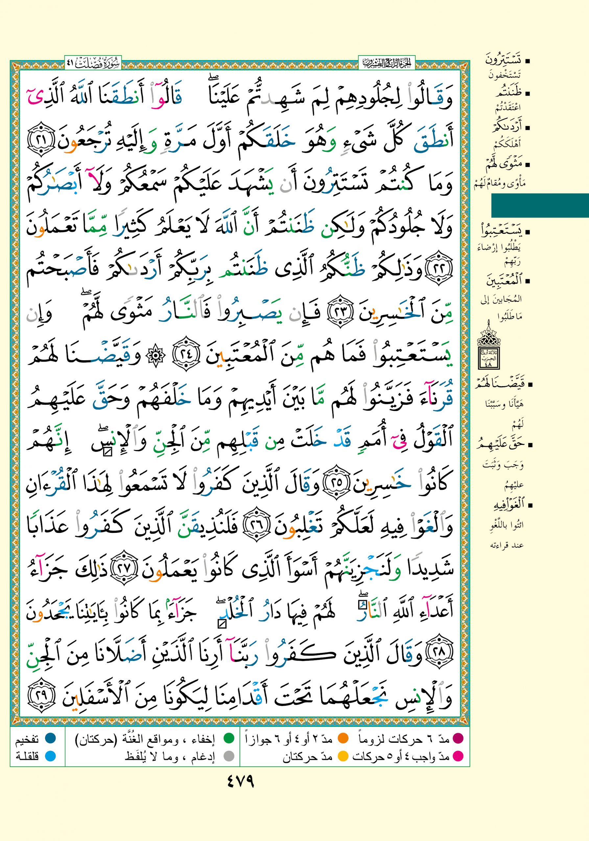The width and height of the screenshot is (589, 841).
Task: Click the yellow two-count Madd legend dot
Action: 343,756
